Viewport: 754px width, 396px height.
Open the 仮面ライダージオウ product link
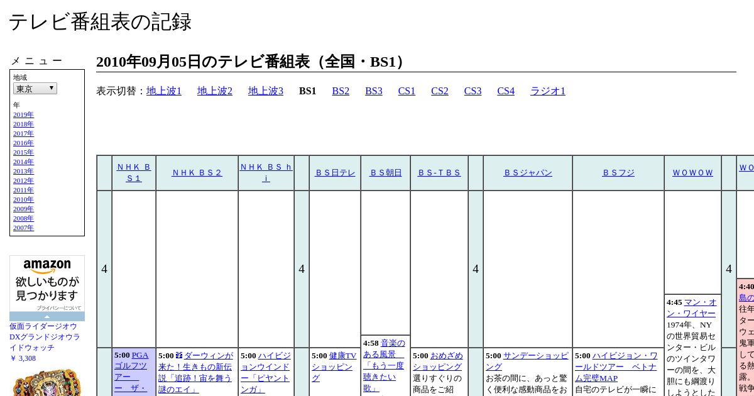pyautogui.click(x=45, y=337)
